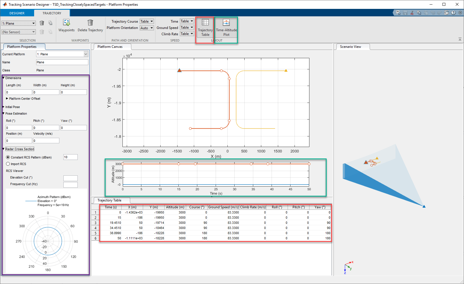Click the Height (m) input field
Image resolution: width=464 pixels, height=284 pixels.
click(x=73, y=92)
